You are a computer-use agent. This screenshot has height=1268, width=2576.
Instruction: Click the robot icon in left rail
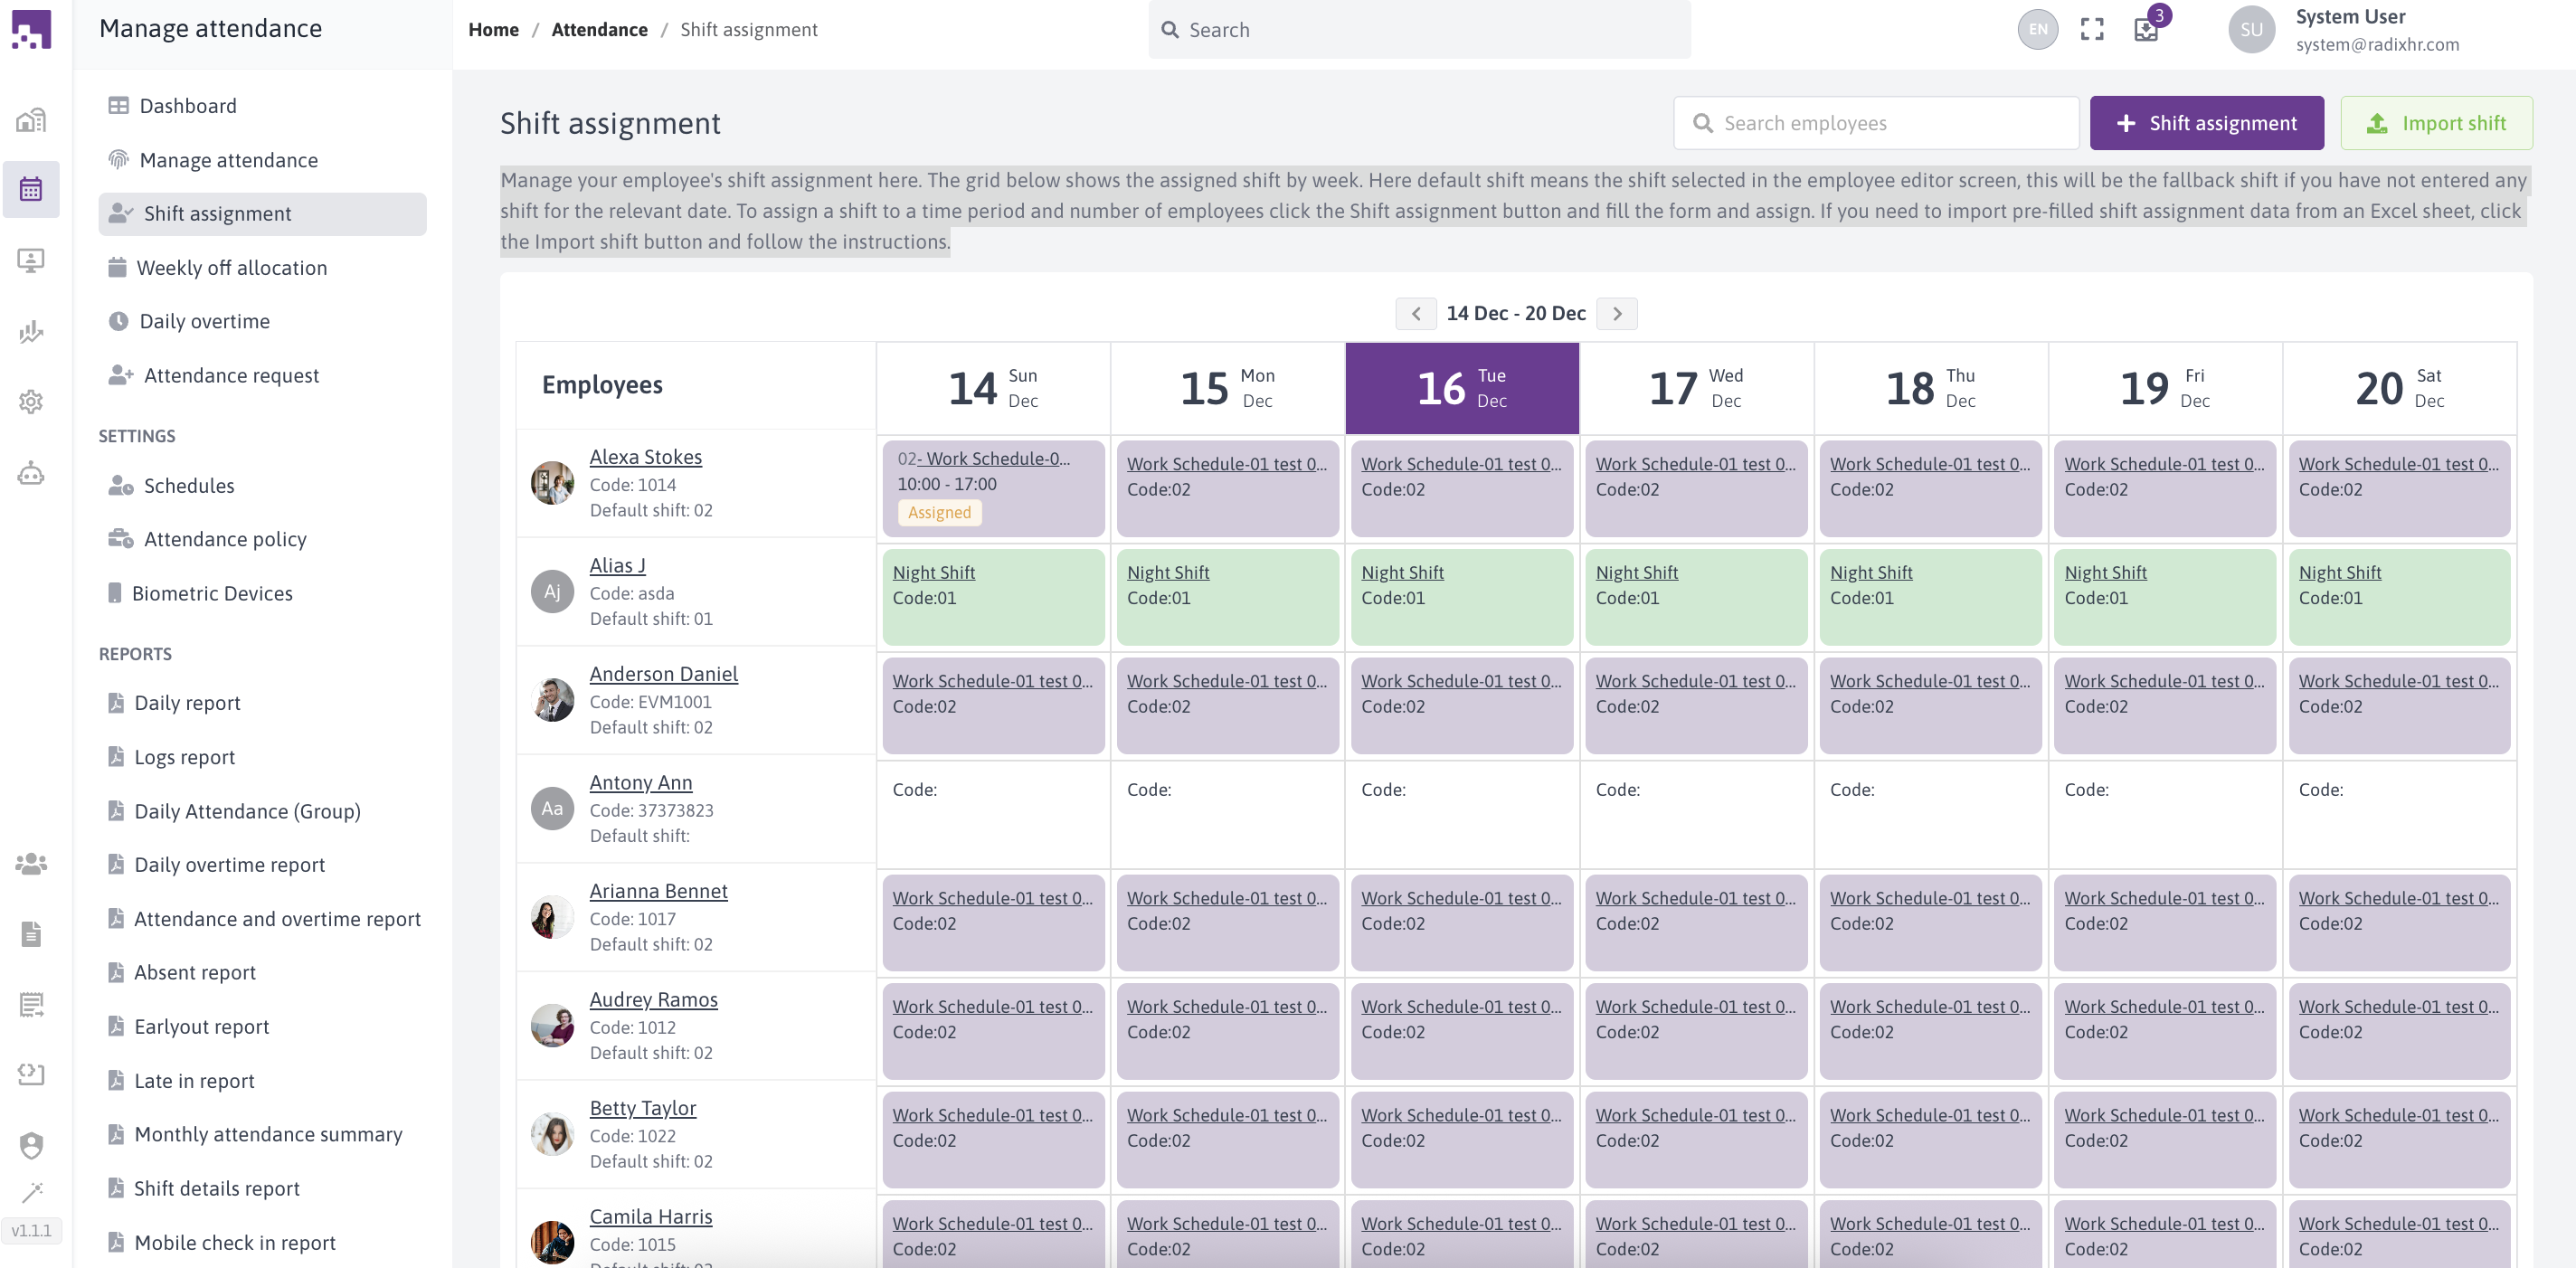click(x=31, y=473)
